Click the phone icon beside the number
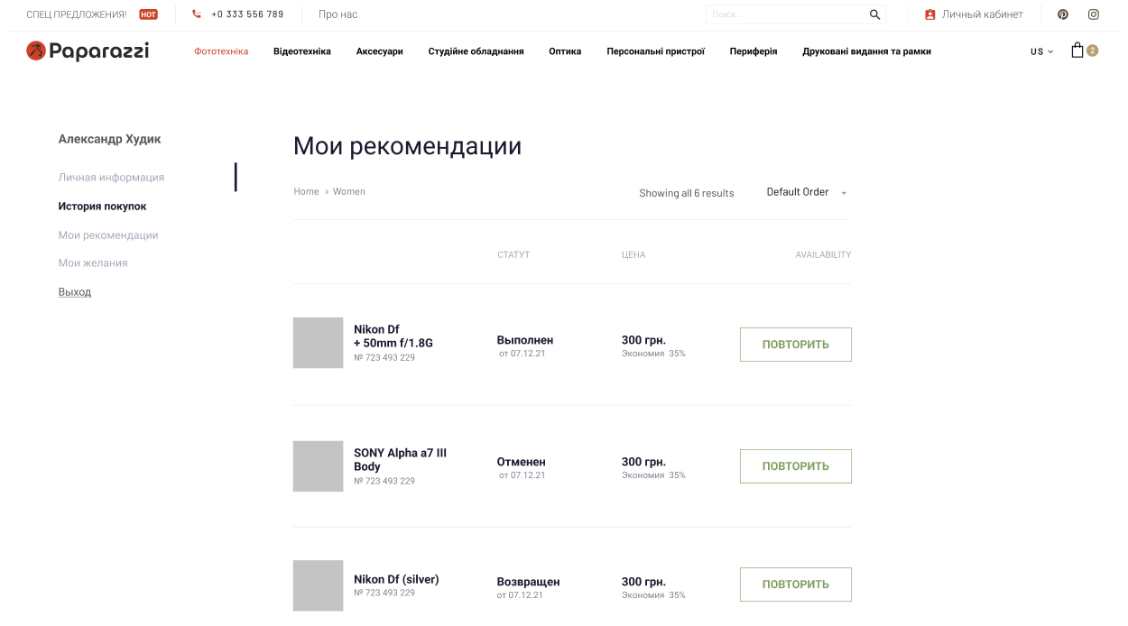The width and height of the screenshot is (1128, 626). 197,14
